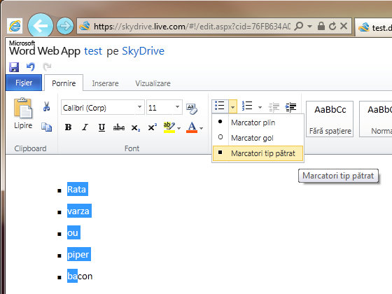Increase paragraph indent

click(x=290, y=107)
